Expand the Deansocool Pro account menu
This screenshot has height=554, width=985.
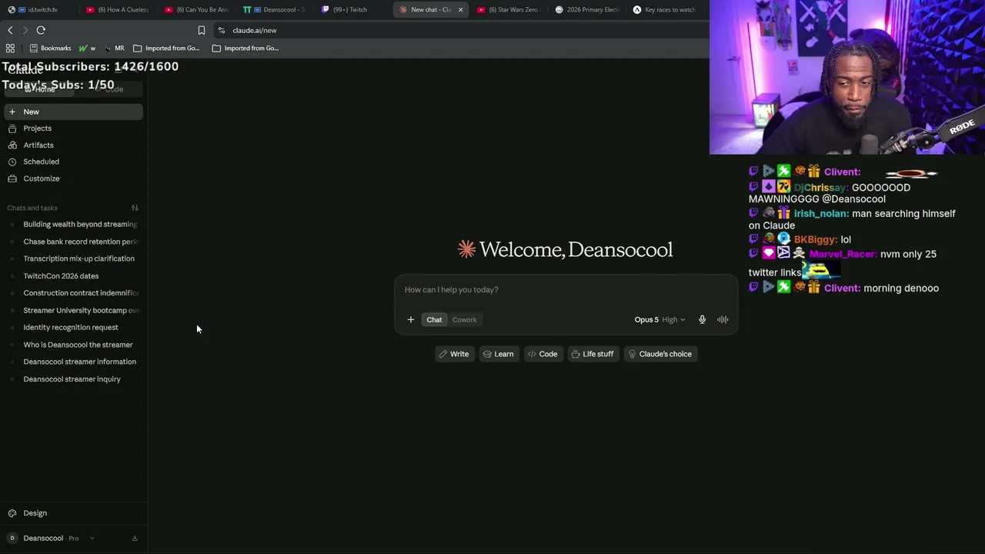coord(51,539)
